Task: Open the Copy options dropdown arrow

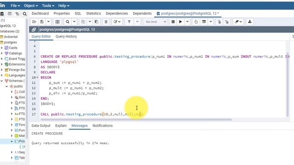Action: click(x=90, y=22)
